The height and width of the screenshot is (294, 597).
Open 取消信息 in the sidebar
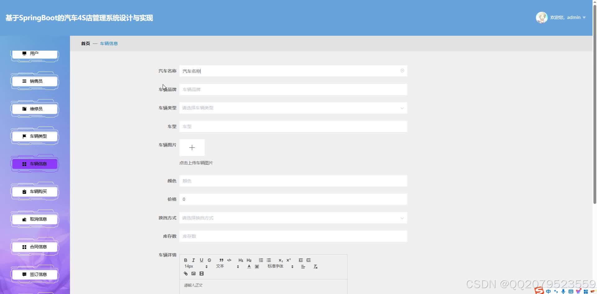[35, 219]
